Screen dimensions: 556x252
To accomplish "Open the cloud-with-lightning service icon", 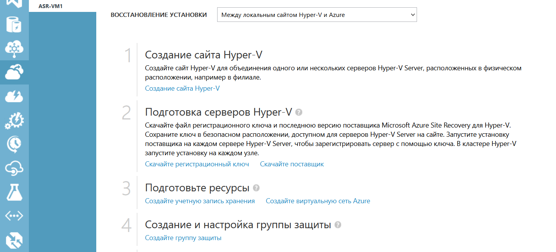I will 14,96.
